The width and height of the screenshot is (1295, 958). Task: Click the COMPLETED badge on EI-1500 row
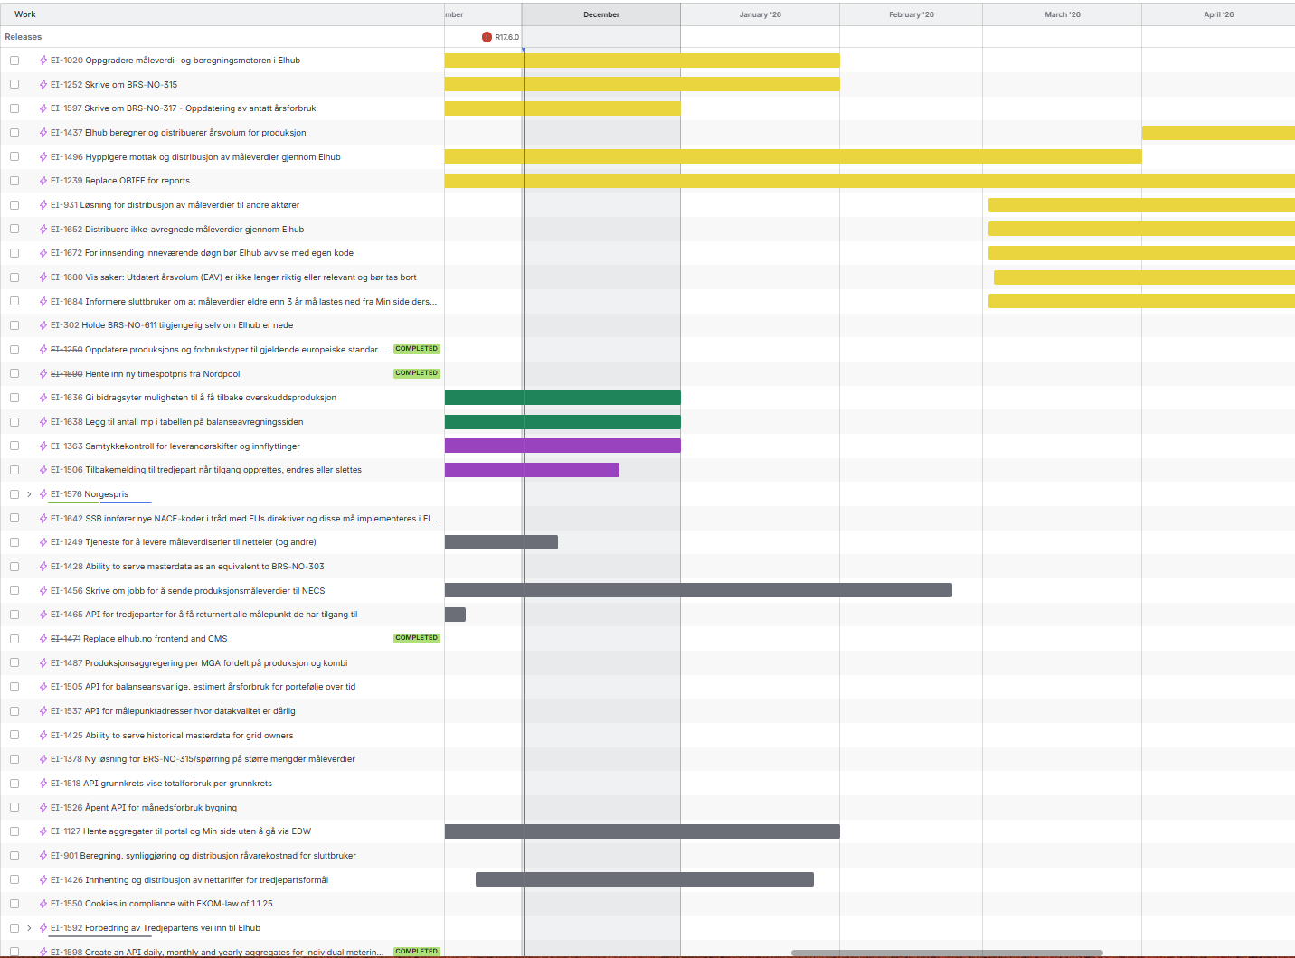click(x=416, y=373)
